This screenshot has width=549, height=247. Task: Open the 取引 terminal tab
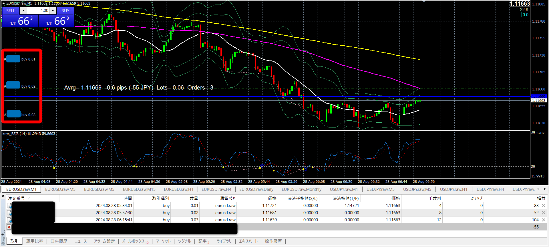pos(15,241)
